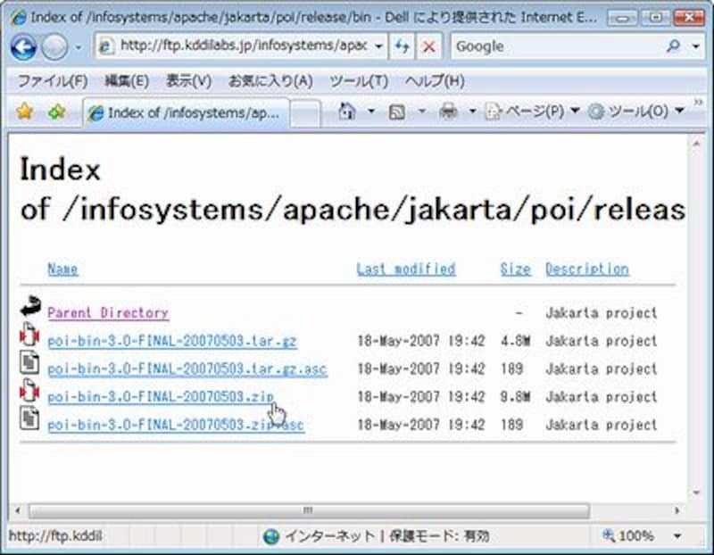The height and width of the screenshot is (555, 714).
Task: Click the Print toolbar icon
Action: click(x=448, y=112)
